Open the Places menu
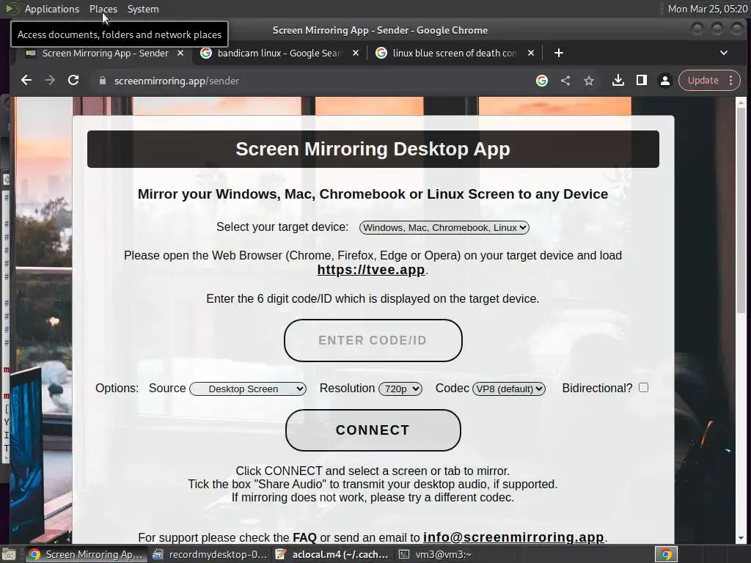 [x=103, y=9]
